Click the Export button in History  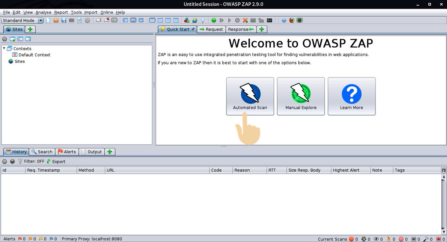point(56,162)
